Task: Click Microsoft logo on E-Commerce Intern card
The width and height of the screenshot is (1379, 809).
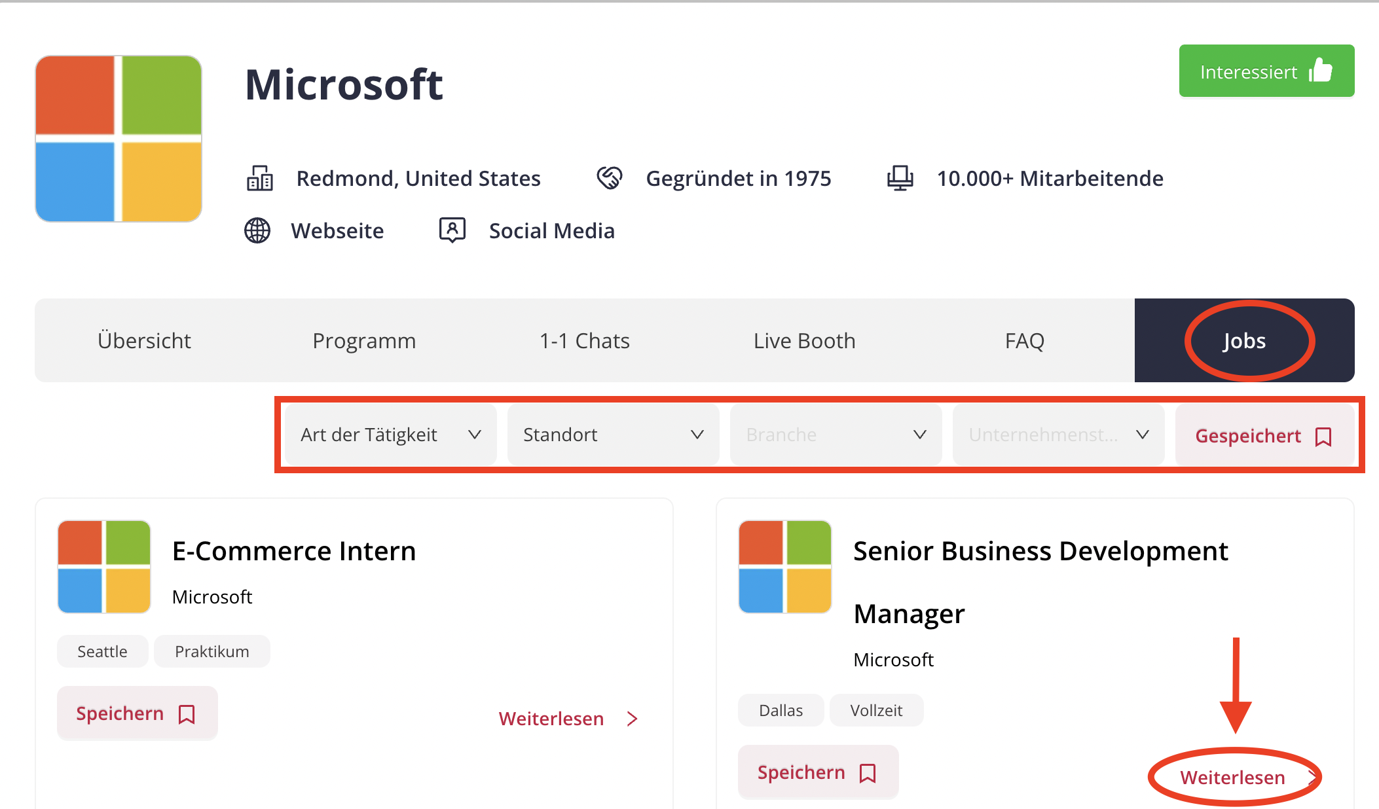Action: [x=104, y=567]
